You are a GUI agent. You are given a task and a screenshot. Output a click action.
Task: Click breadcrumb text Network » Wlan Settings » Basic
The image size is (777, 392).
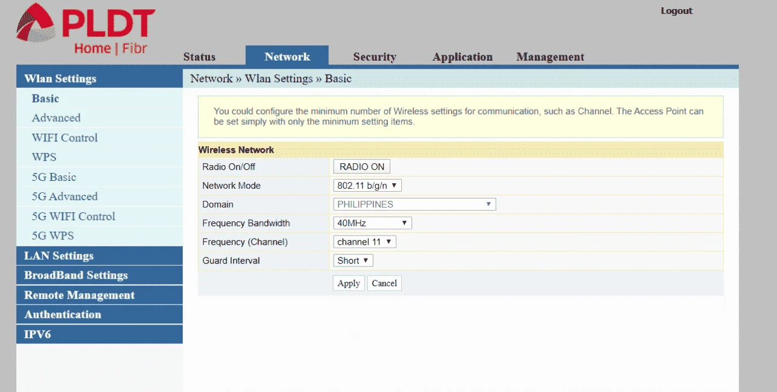tap(271, 78)
